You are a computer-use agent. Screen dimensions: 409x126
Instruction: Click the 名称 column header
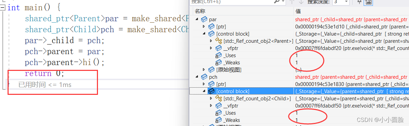click(200, 11)
